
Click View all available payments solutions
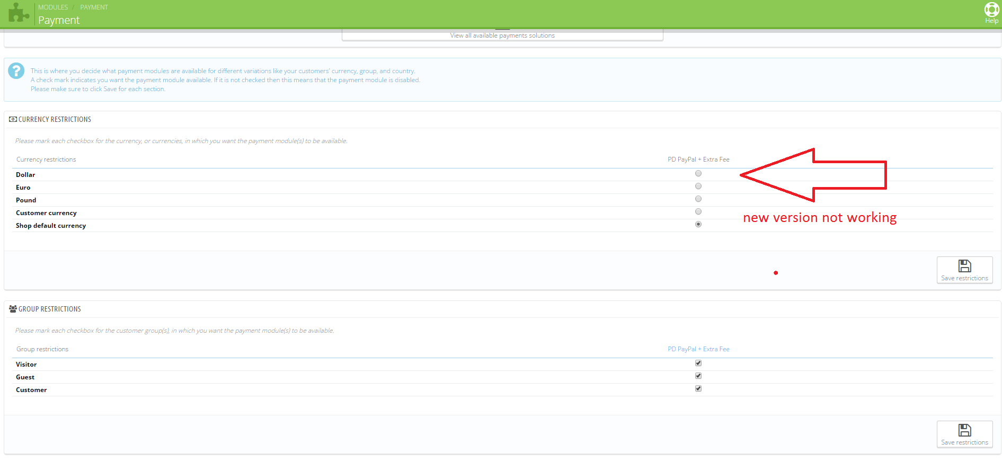502,35
